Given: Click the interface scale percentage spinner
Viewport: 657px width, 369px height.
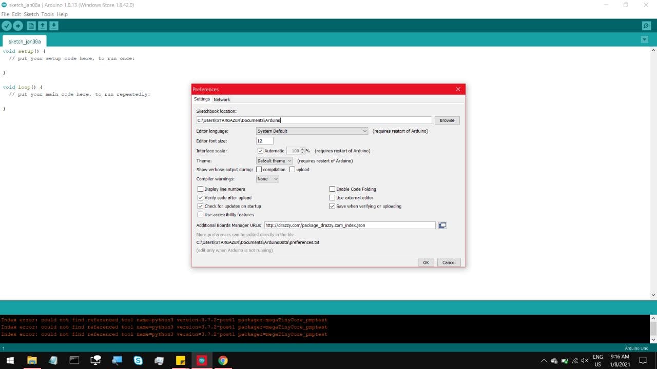Looking at the screenshot, I should tap(296, 151).
